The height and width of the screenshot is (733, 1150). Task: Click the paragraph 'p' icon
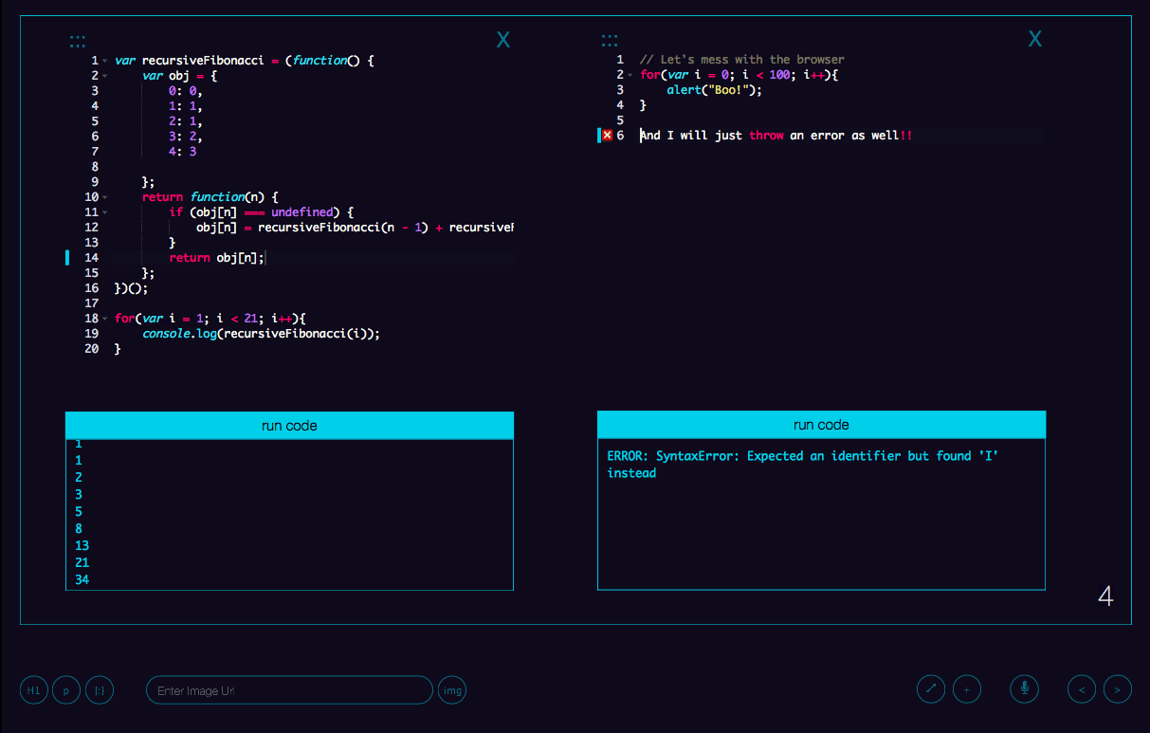pyautogui.click(x=65, y=689)
